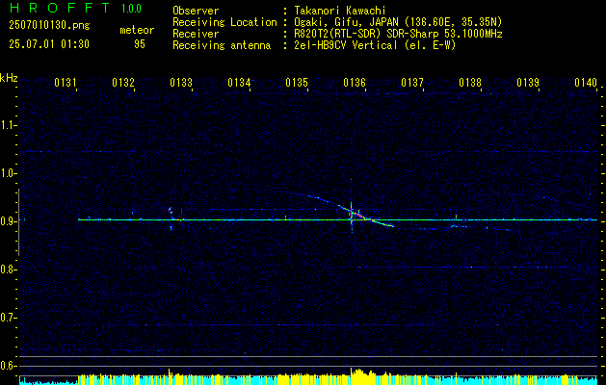
Task: Click the meteor label
Action: (x=137, y=30)
